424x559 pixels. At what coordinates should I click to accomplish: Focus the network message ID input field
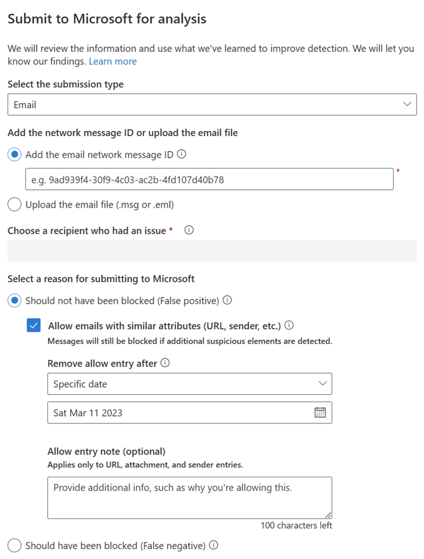coord(209,179)
